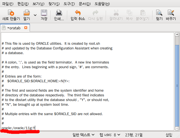The width and height of the screenshot is (180, 138).
Task: Click the vertical scrollbar thumb
Action: pos(177,86)
